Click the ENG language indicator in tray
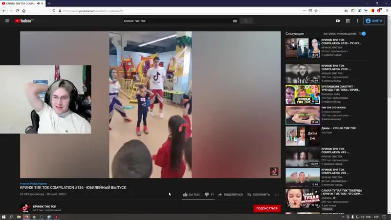Screen dimensions: 391x220 [x=369, y=217]
